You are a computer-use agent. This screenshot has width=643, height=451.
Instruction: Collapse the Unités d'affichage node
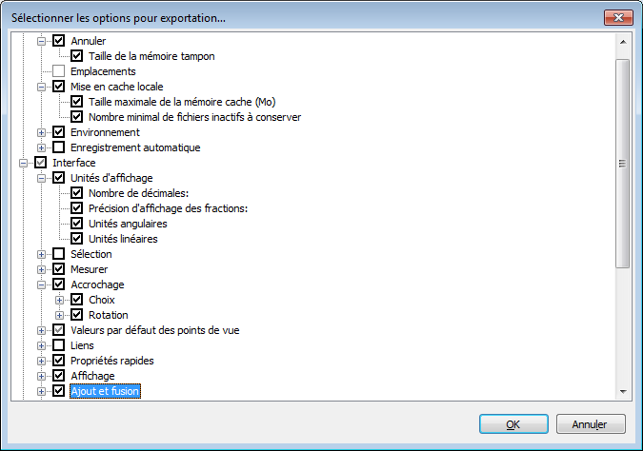click(x=41, y=178)
